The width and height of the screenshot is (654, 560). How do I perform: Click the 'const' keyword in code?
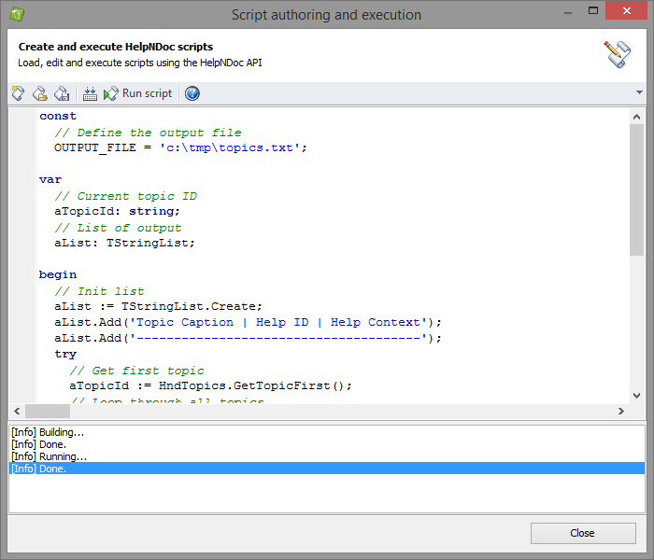coord(58,116)
